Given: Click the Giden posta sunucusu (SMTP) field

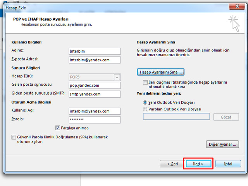Looking at the screenshot, I should tap(95, 94).
